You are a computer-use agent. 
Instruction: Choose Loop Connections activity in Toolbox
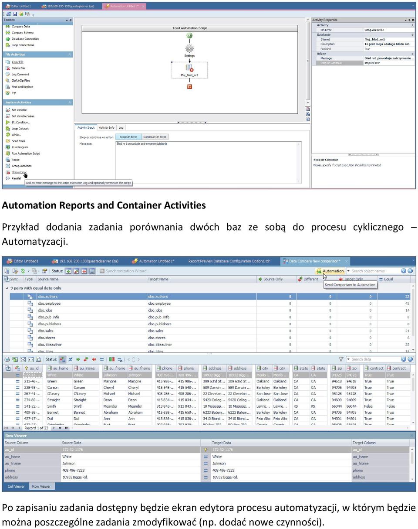(20, 45)
